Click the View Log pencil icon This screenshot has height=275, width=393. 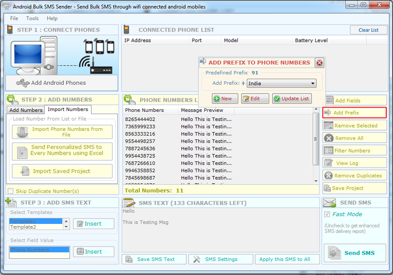pyautogui.click(x=329, y=163)
